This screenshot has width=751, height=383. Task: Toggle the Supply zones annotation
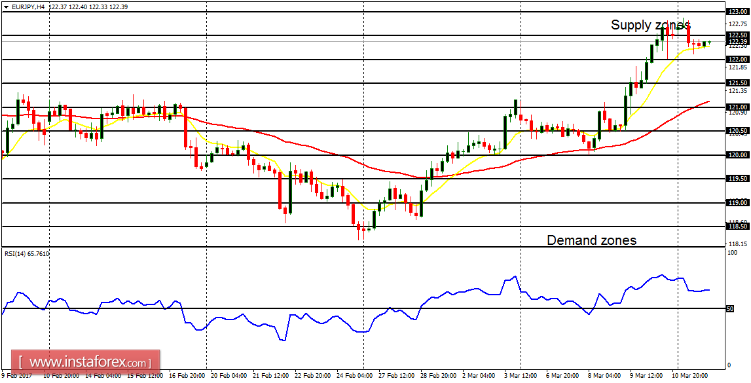click(651, 26)
